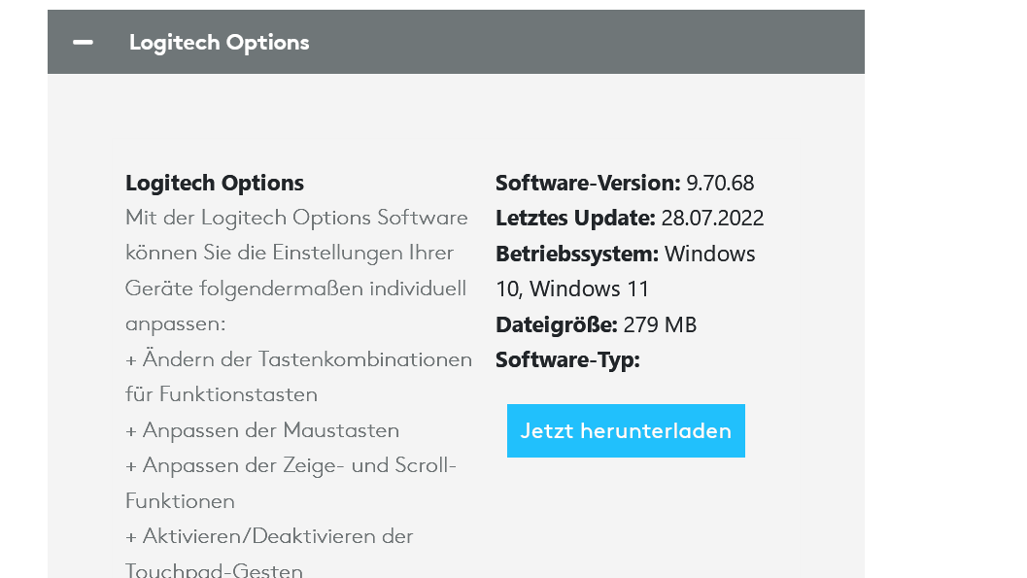Click the Software-Version label
This screenshot has width=1027, height=578.
pos(588,183)
